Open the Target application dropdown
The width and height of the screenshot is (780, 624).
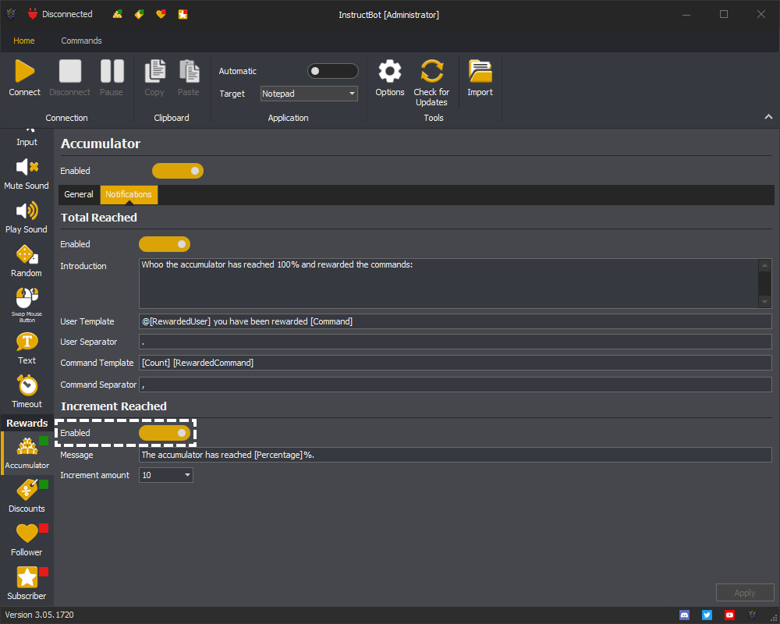pos(309,94)
